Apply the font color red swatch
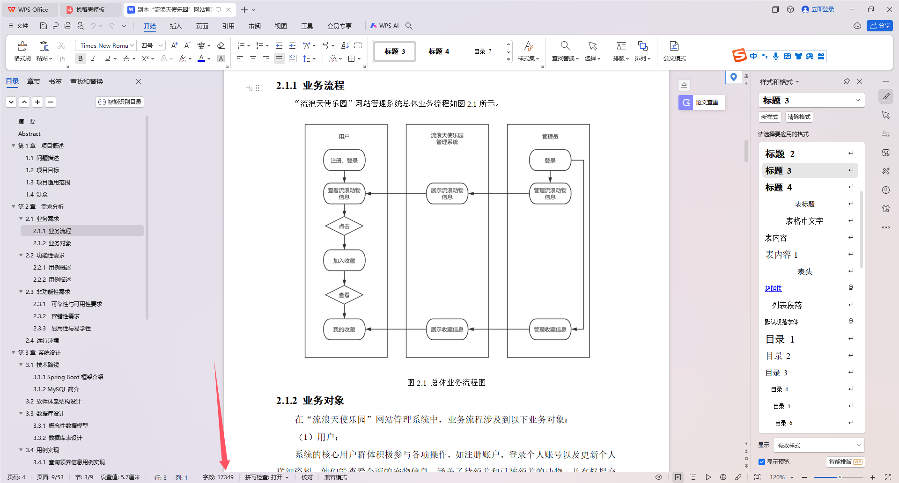This screenshot has width=899, height=483. point(201,59)
